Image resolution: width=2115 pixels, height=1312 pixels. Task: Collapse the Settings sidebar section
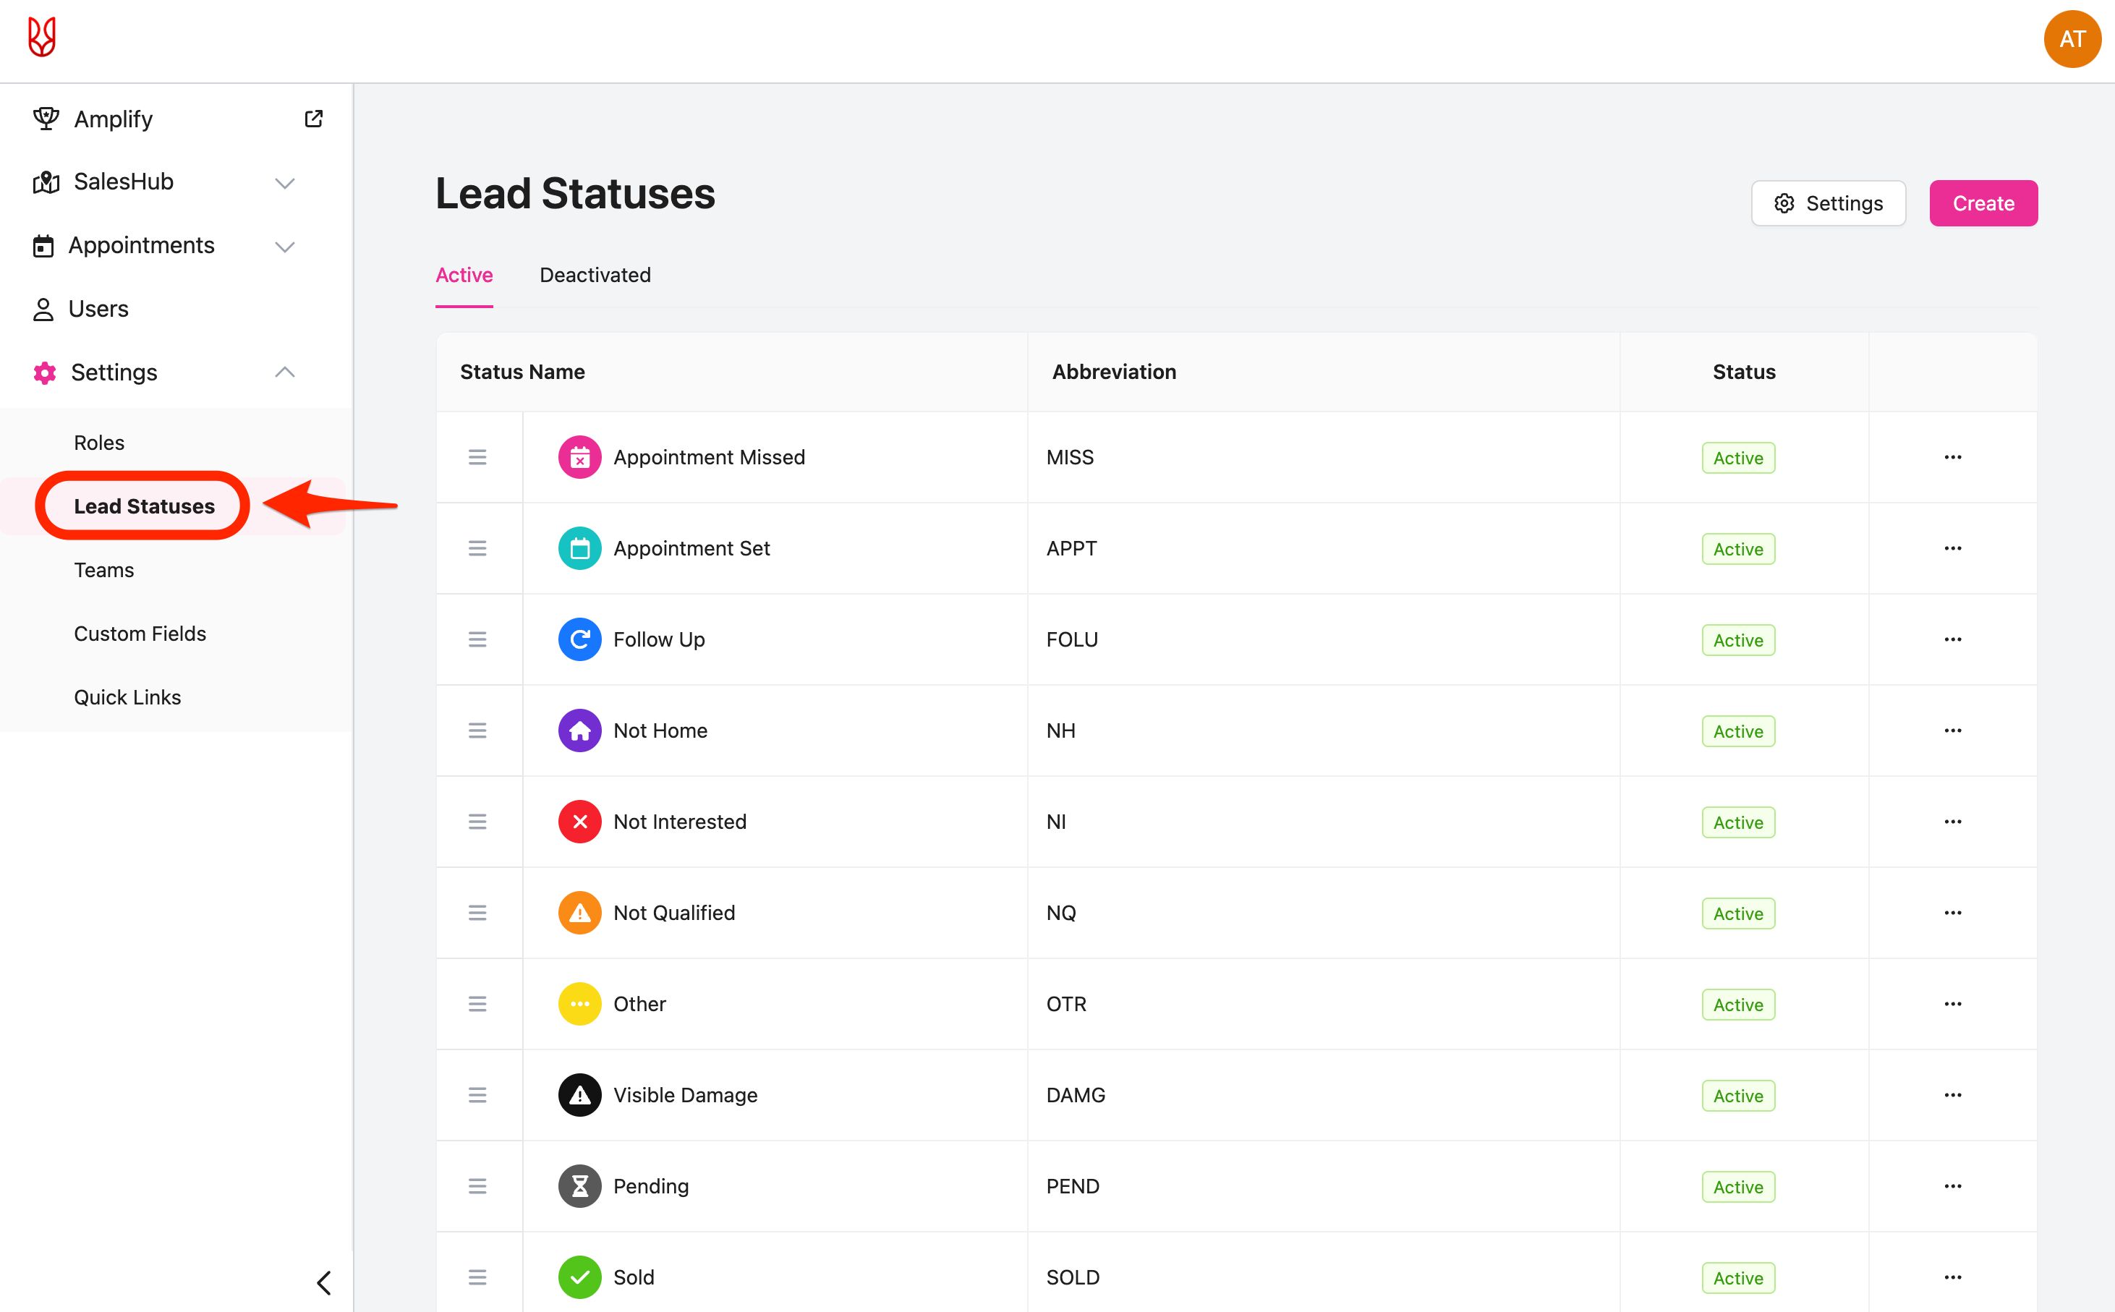284,372
